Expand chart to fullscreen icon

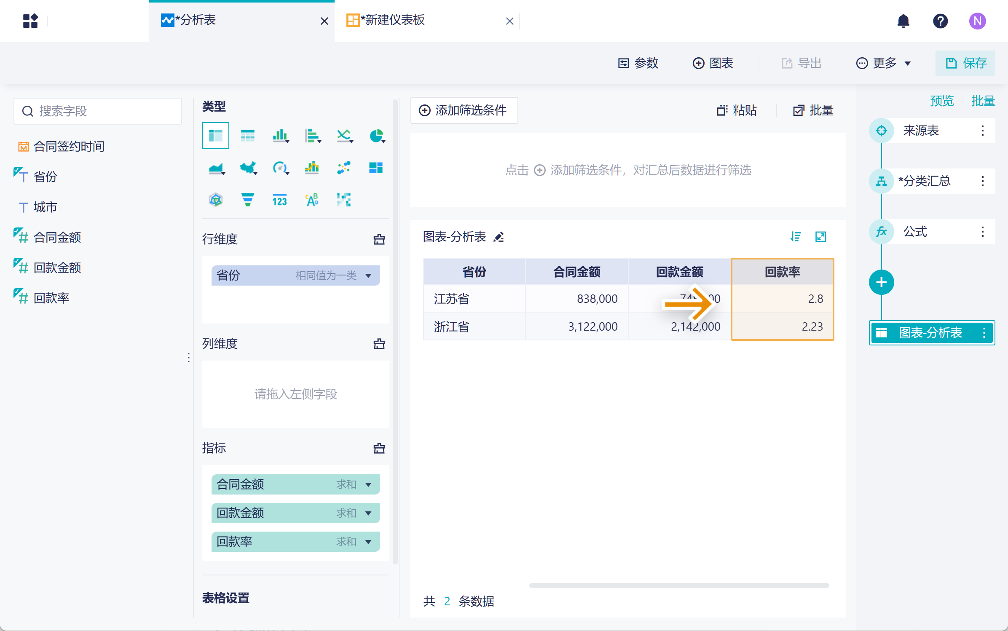point(820,237)
